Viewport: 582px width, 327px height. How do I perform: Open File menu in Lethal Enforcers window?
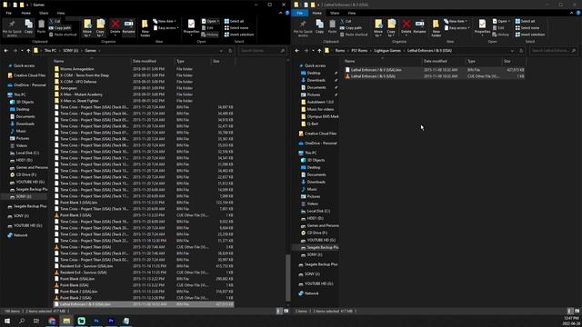pos(299,13)
